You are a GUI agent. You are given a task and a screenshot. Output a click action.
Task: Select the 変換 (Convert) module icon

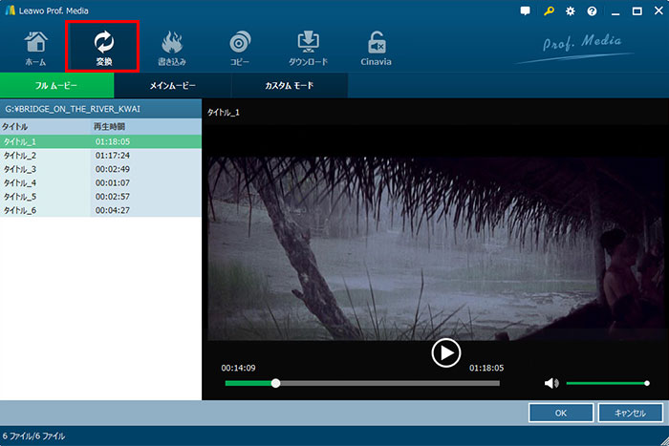click(x=103, y=48)
